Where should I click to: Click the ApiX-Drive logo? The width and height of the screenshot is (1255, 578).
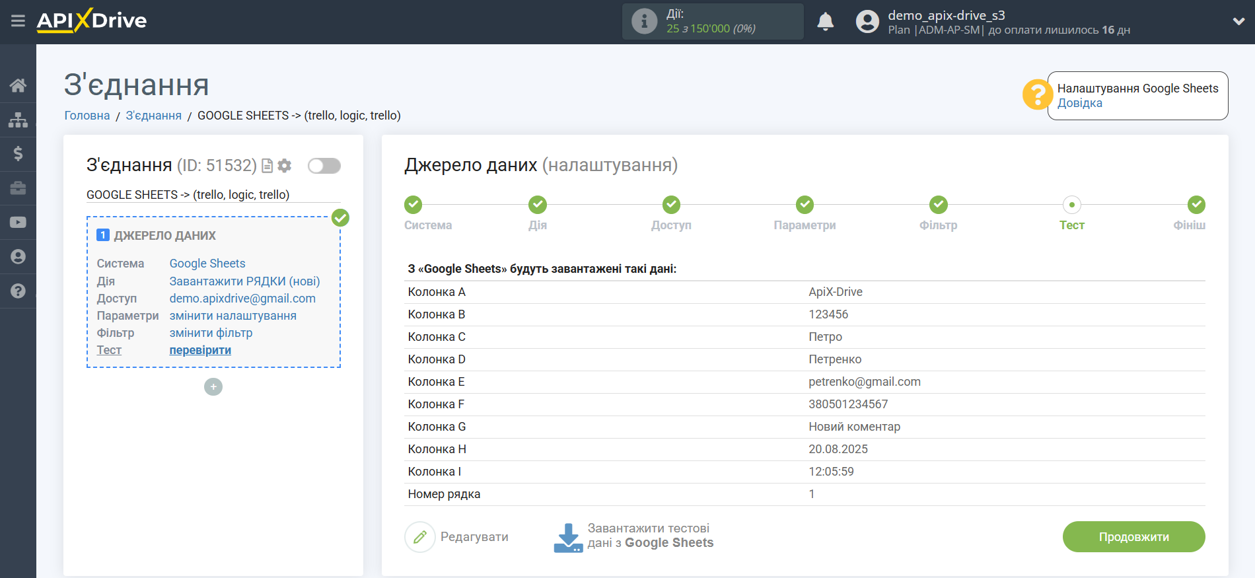92,20
